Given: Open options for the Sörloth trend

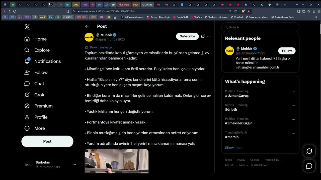Looking at the screenshot, I should pos(293,106).
